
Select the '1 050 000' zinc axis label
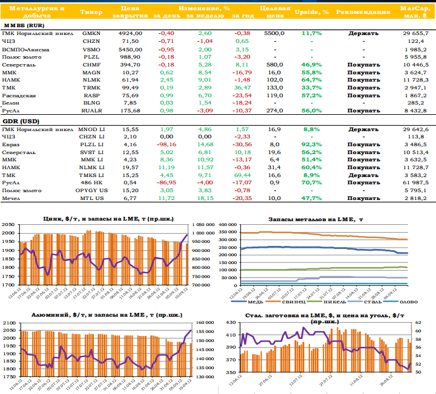(x=203, y=224)
